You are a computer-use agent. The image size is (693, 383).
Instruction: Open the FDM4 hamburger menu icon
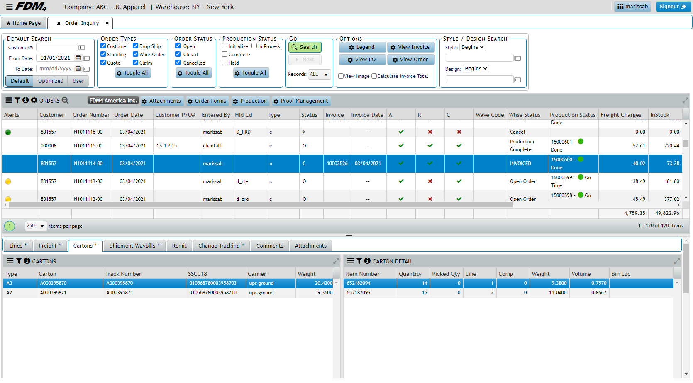tap(9, 7)
